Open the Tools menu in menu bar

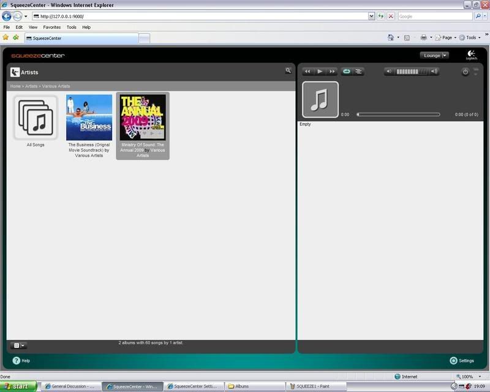72,27
